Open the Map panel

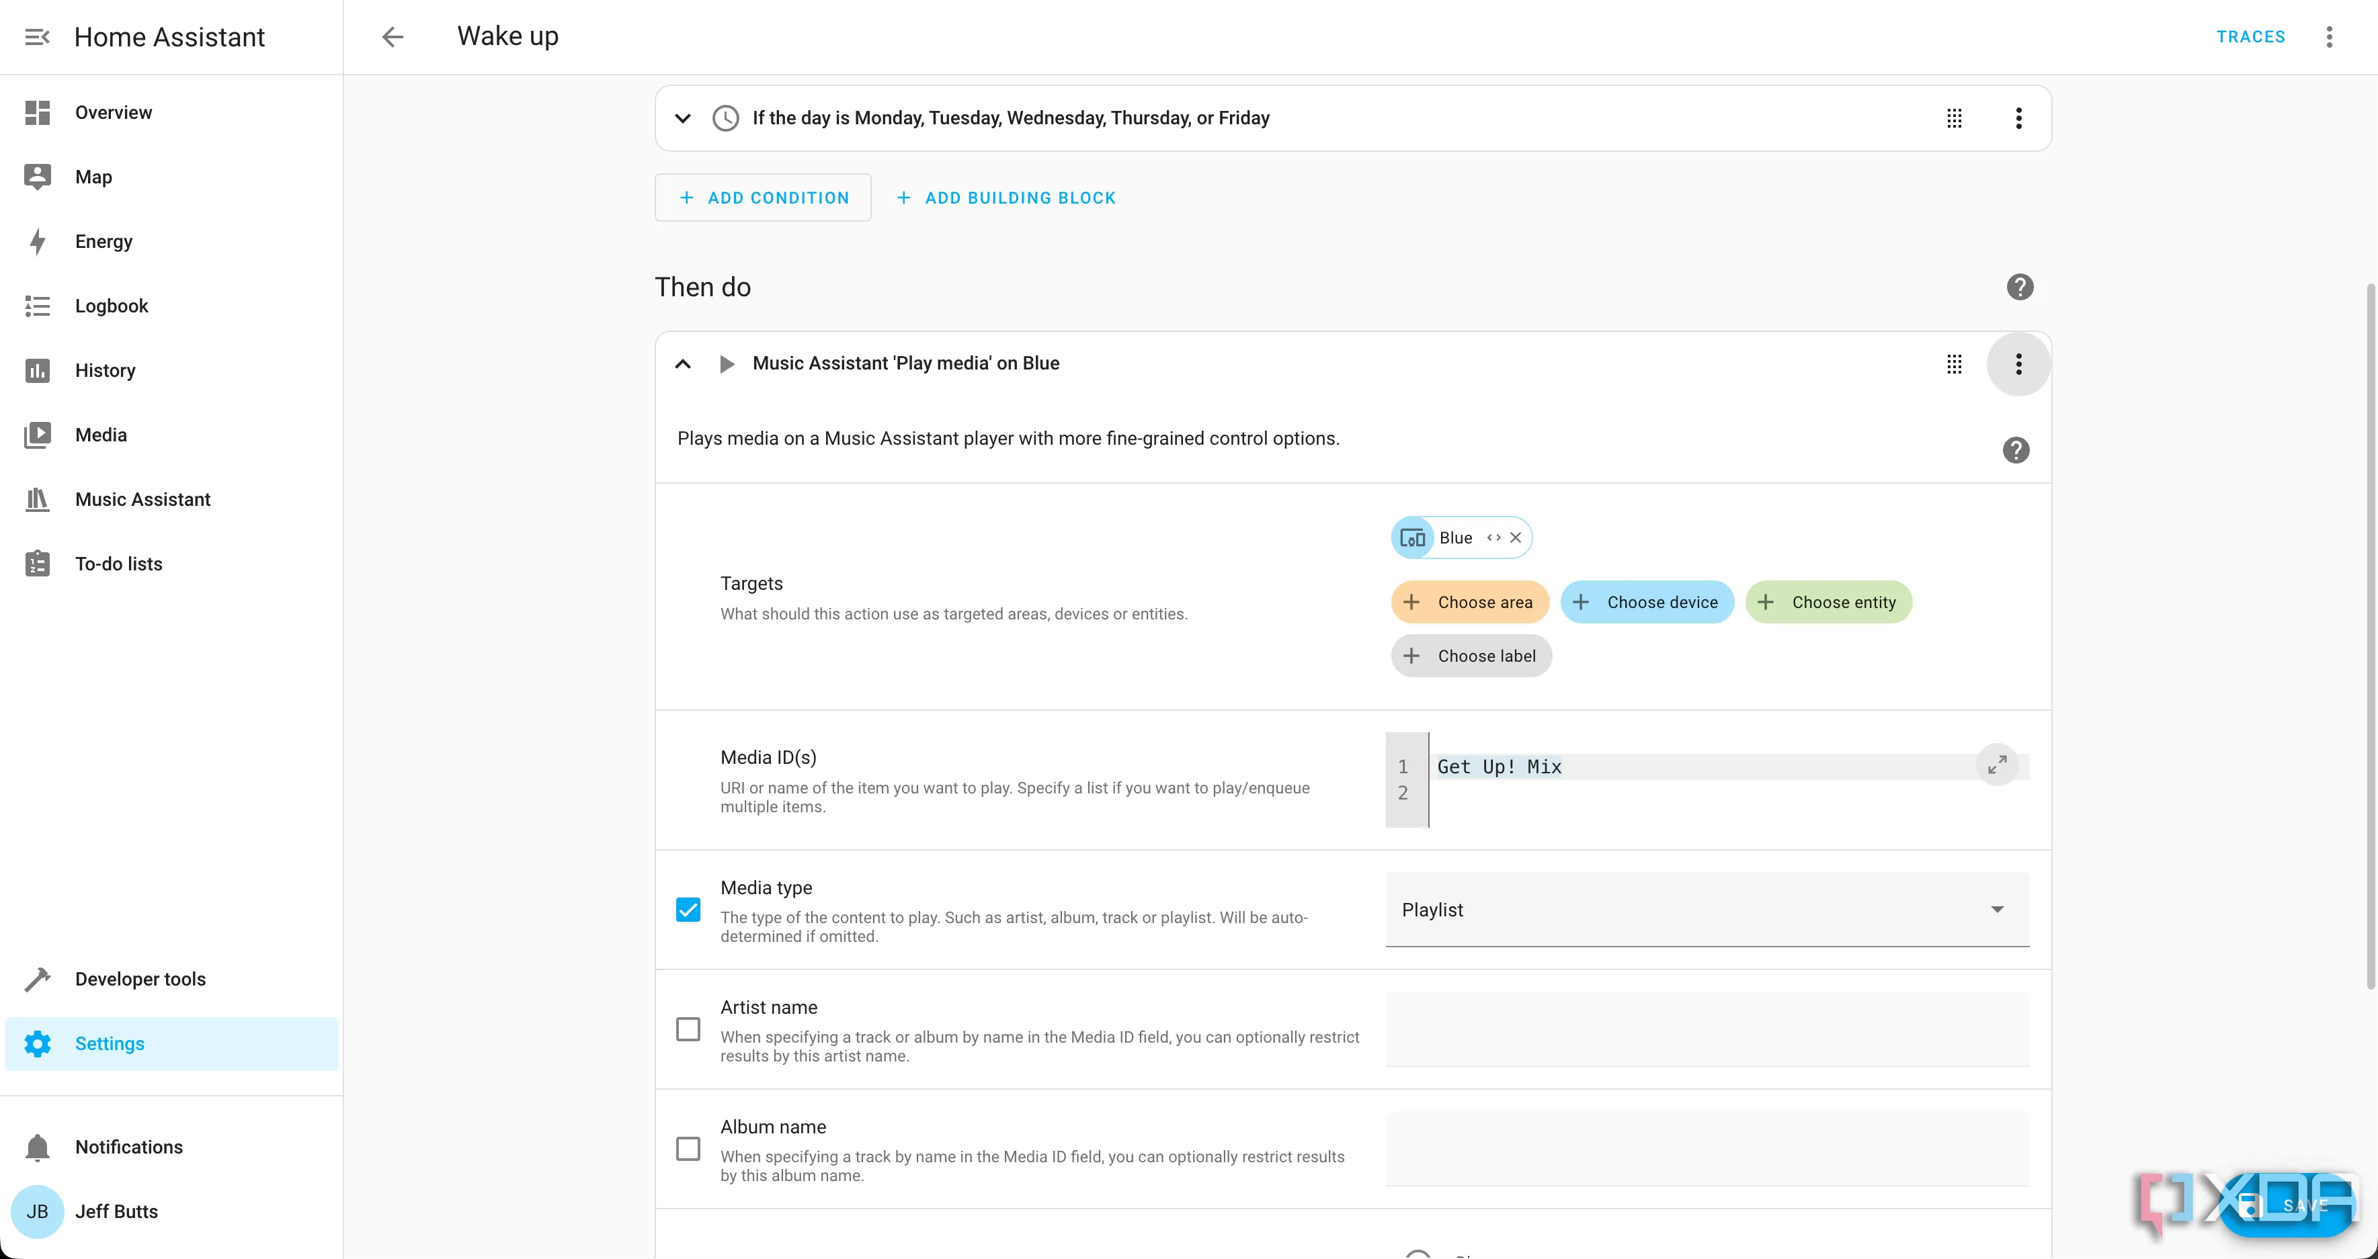click(x=171, y=177)
